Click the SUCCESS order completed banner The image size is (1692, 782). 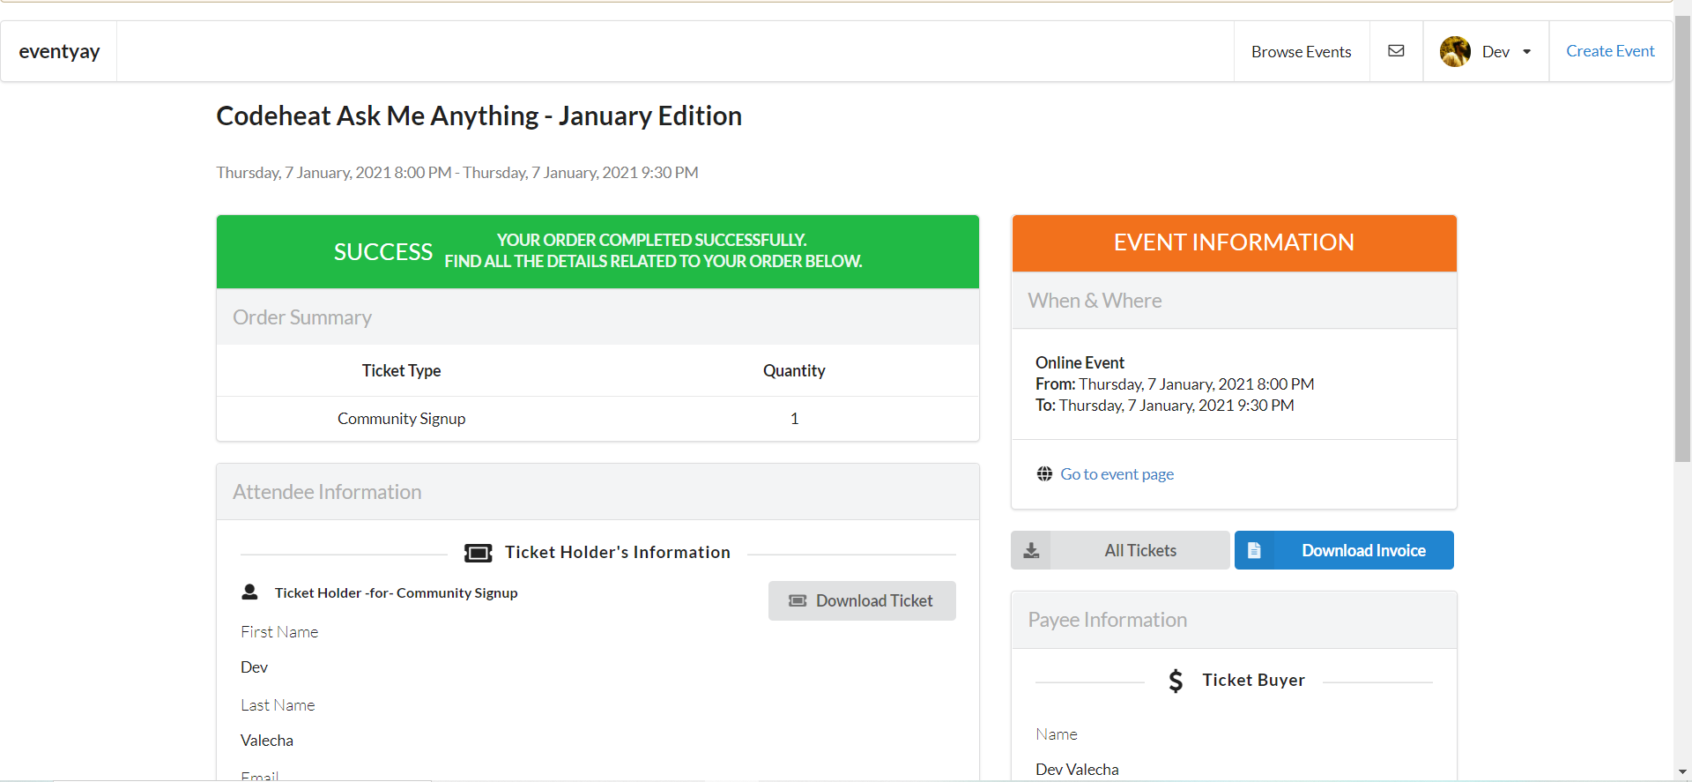tap(597, 251)
